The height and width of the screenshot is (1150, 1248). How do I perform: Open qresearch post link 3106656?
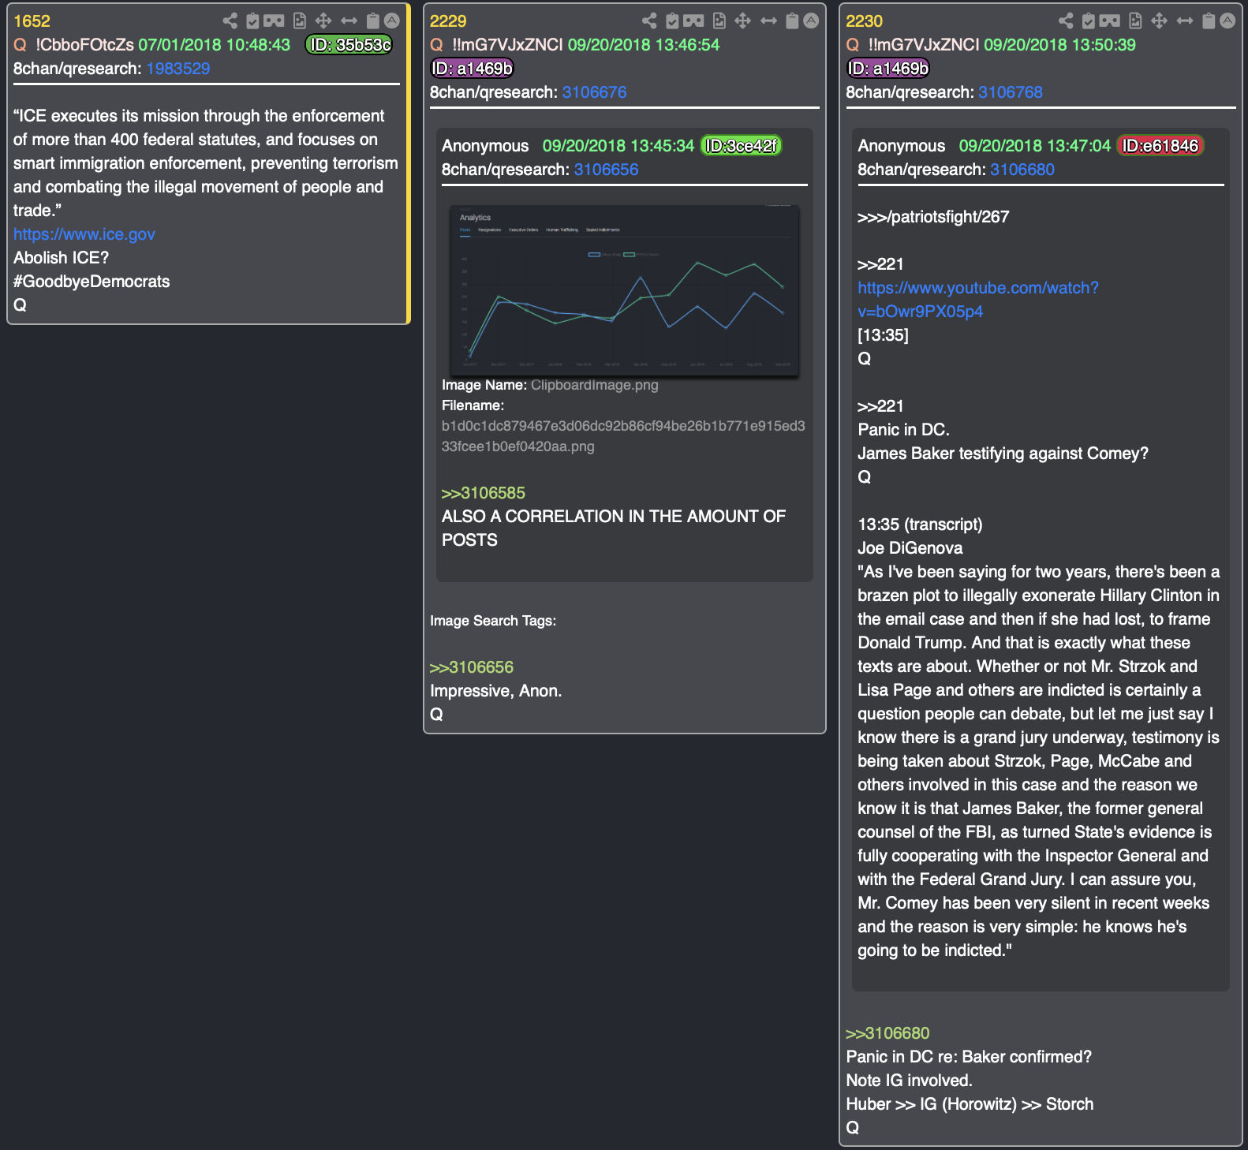pos(606,170)
